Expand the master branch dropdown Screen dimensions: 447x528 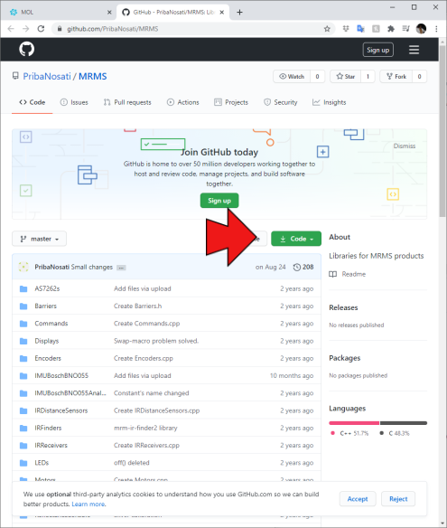pyautogui.click(x=40, y=239)
